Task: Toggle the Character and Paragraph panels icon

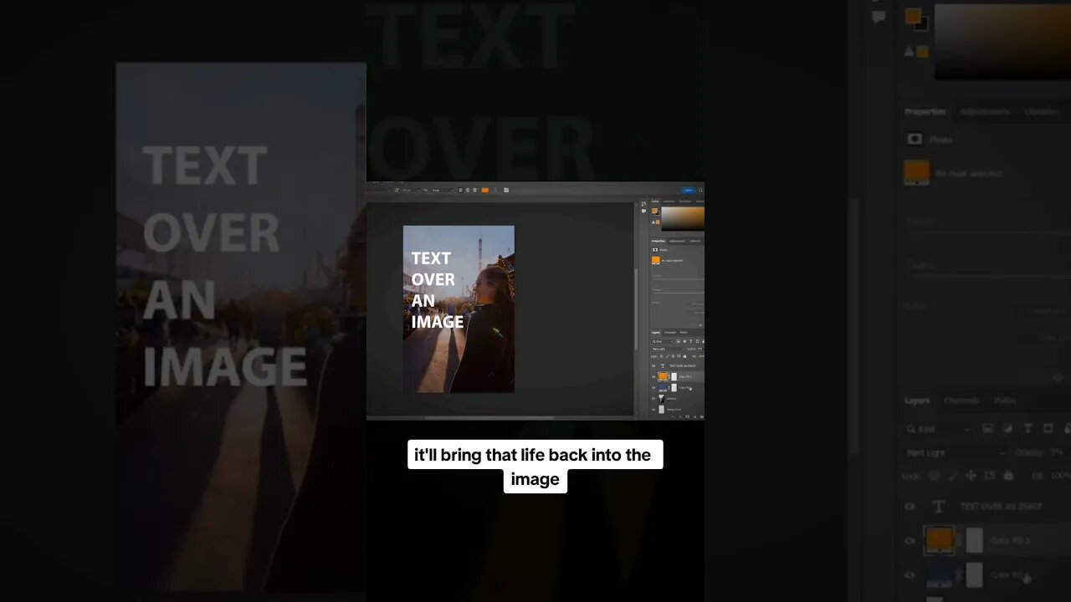Action: pos(506,190)
